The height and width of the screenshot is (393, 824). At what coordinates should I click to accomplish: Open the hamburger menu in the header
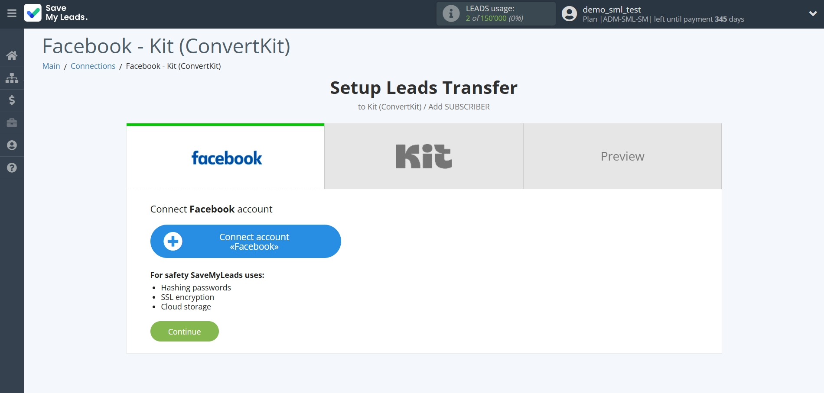(12, 13)
